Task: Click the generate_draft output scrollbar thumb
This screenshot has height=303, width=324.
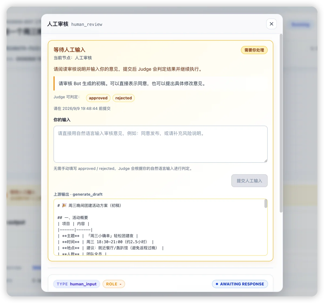Action: coord(266,204)
